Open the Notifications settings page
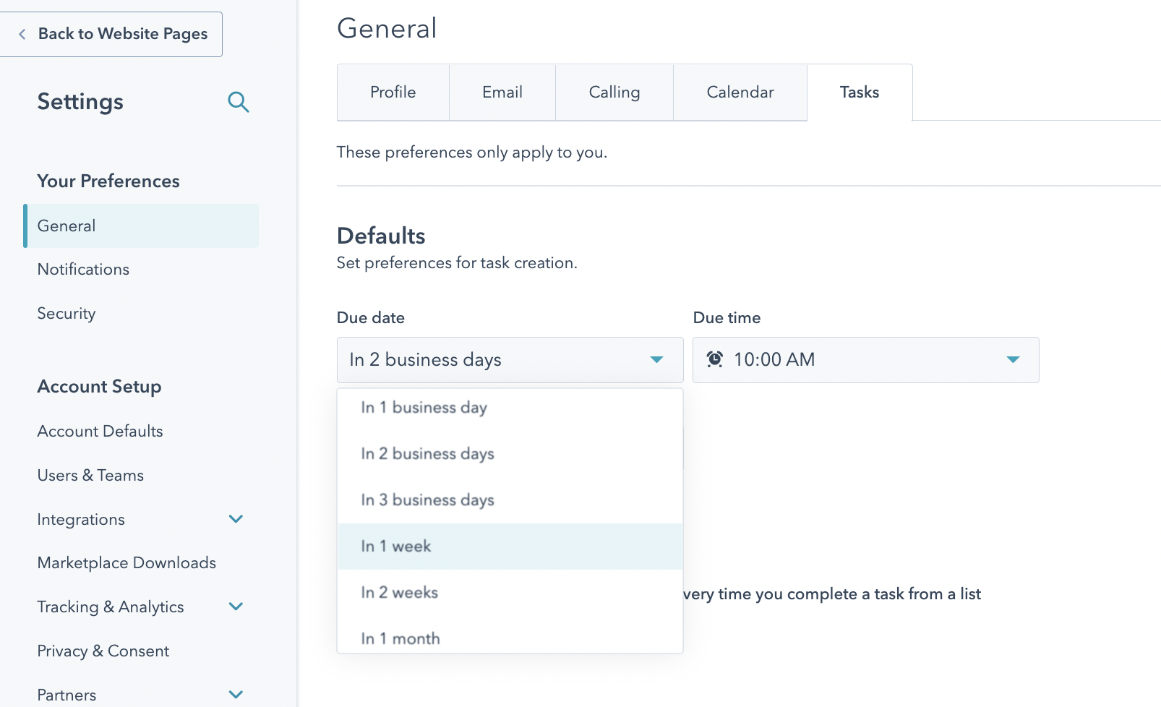Screen dimensions: 1161x707 [83, 269]
